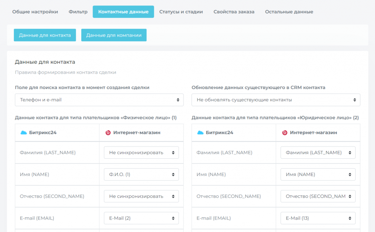Screen dimensions: 375x232
Task: Click Правила формирования контакта сделки subtitle
Action: [66, 72]
